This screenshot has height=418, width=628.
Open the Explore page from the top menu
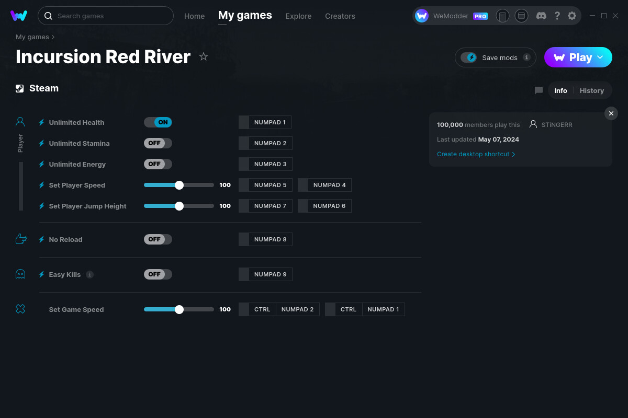pyautogui.click(x=298, y=16)
